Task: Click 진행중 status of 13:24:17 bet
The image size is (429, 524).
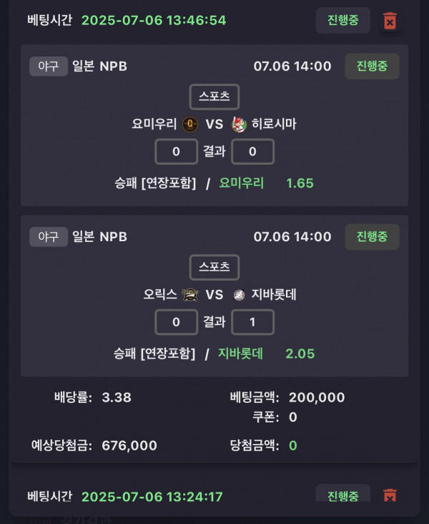Action: [x=343, y=494]
